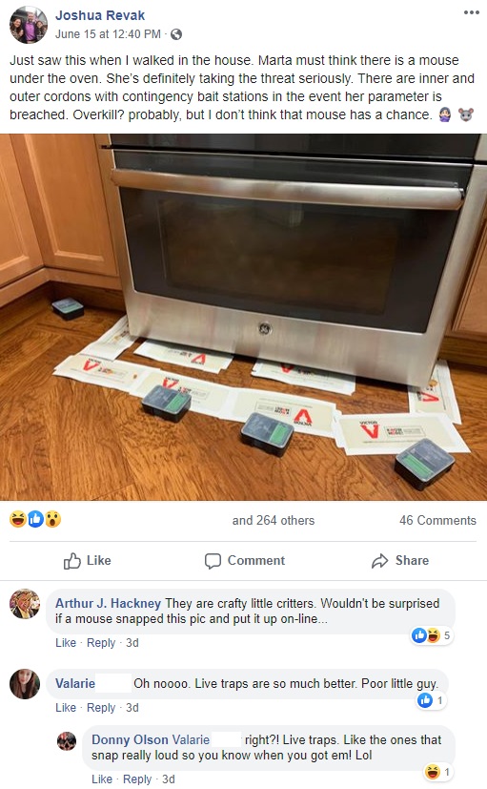Reply to Arthur J. Hackney's comment
The image size is (487, 789).
pos(101,643)
